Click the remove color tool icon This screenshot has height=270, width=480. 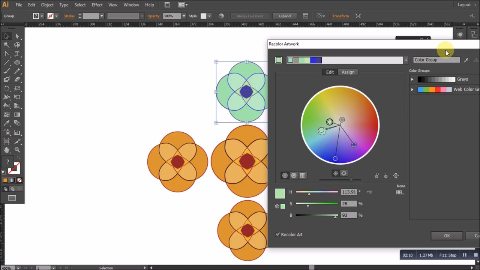[x=386, y=175]
